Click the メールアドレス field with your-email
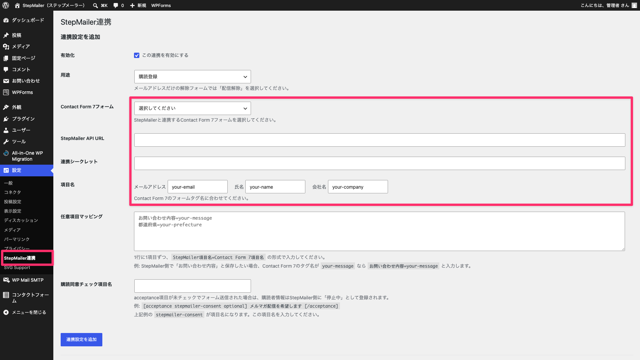This screenshot has width=640, height=360. coord(198,187)
